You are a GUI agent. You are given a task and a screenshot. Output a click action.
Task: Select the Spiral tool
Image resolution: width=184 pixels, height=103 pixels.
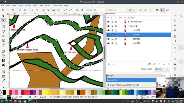(x=3, y=45)
